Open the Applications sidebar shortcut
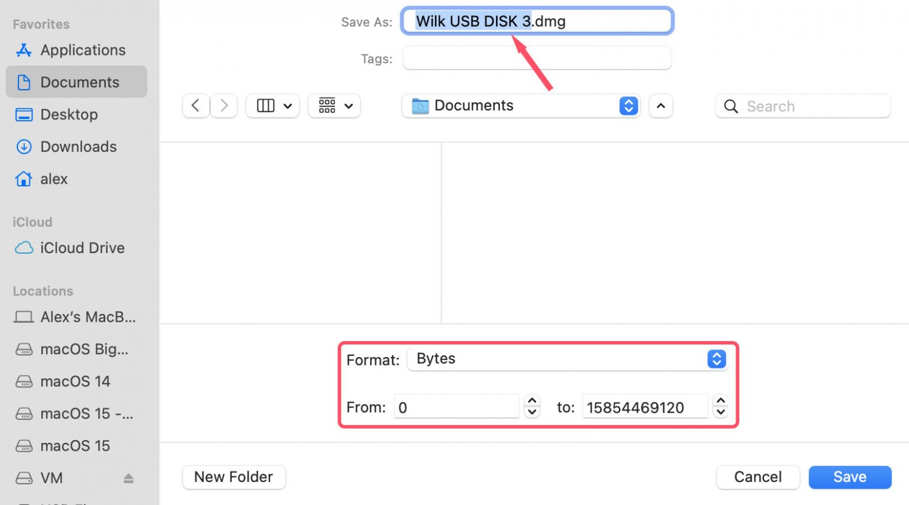Image resolution: width=909 pixels, height=505 pixels. click(82, 50)
